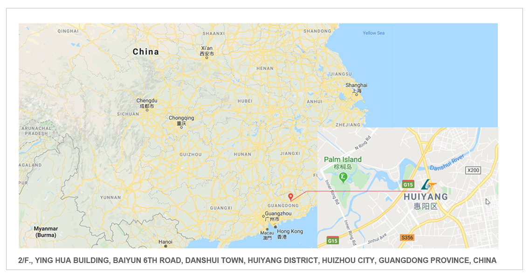Click the GUIZHOU province label
The width and height of the screenshot is (529, 277).
191,154
